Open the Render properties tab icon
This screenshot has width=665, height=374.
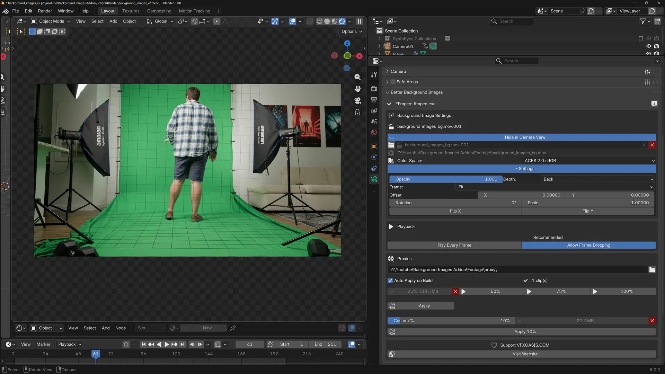point(374,89)
